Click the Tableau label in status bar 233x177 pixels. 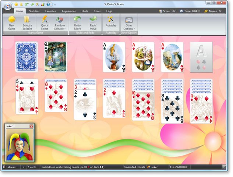click(x=11, y=167)
